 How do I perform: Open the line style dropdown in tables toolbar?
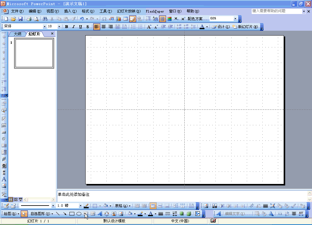pyautogui.click(x=53, y=206)
